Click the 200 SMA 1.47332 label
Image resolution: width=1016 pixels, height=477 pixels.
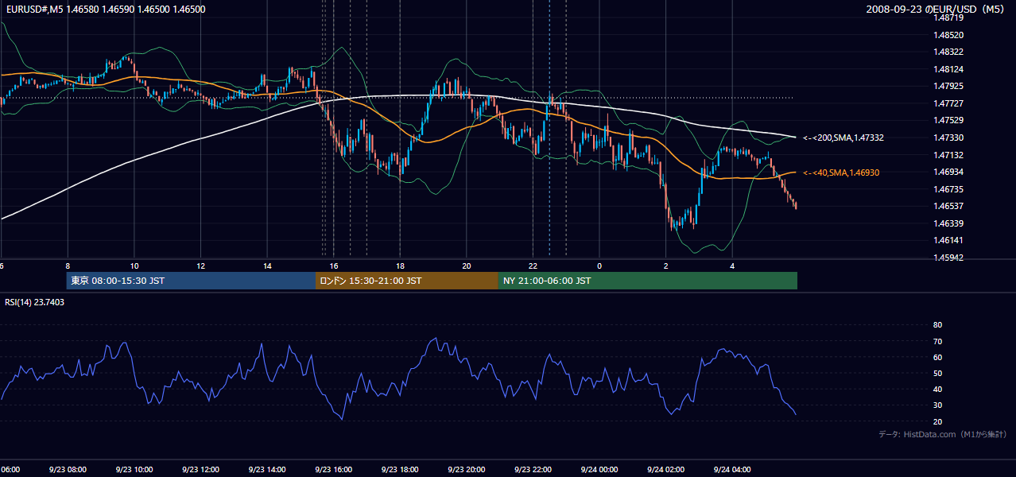[843, 138]
